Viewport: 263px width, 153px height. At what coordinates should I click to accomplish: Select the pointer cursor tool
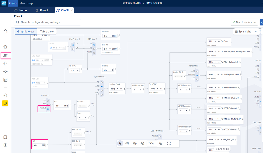pyautogui.click(x=120, y=143)
